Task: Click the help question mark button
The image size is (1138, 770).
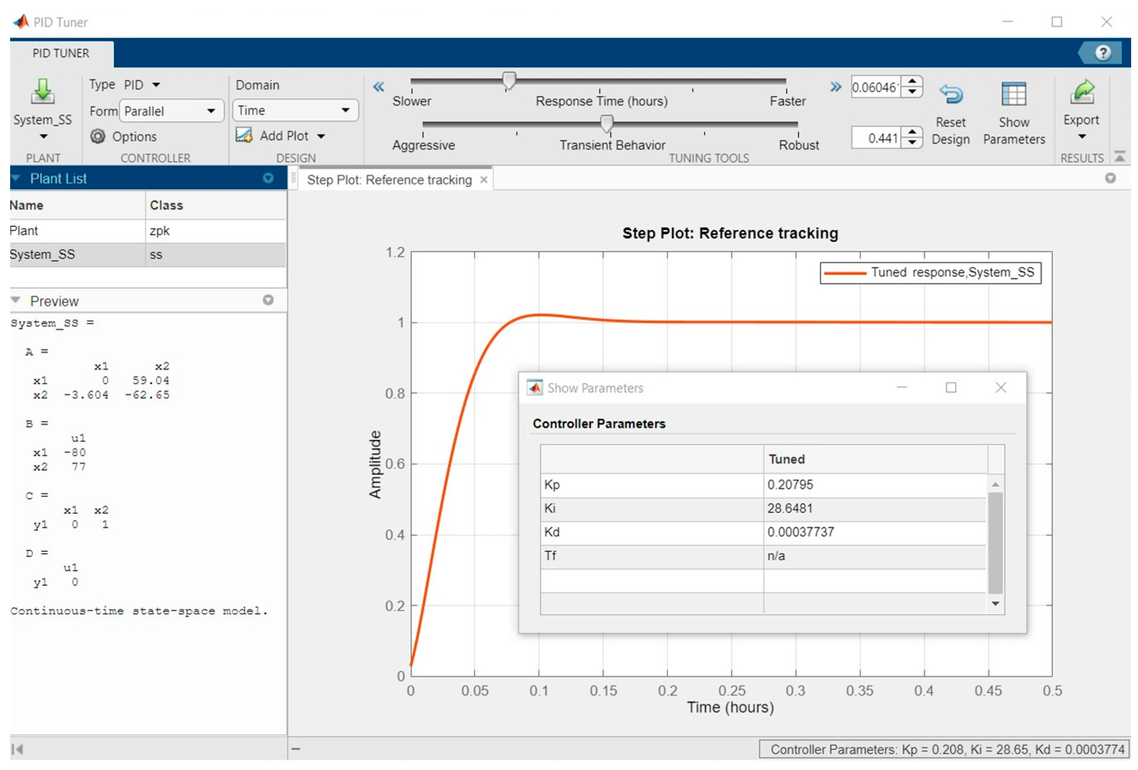Action: click(1103, 53)
